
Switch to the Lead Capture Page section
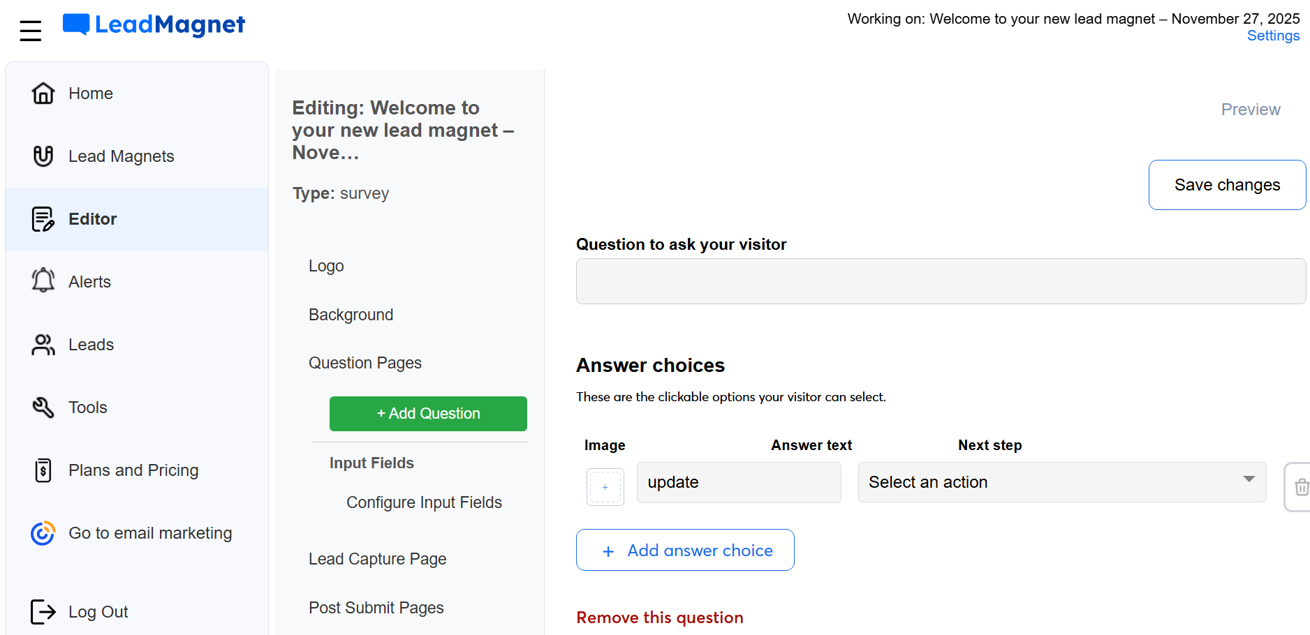[377, 558]
